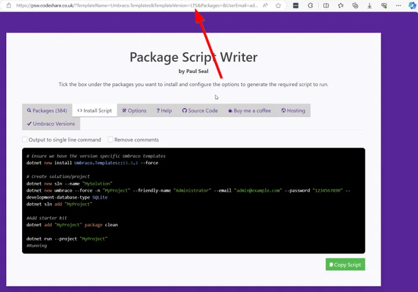Open the browser Extensions puzzle icon
Screen dimensions: 418x292
pyautogui.click(x=310, y=6)
